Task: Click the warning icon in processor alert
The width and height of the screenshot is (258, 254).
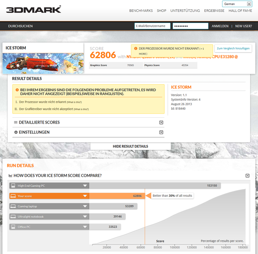Action: (x=136, y=49)
